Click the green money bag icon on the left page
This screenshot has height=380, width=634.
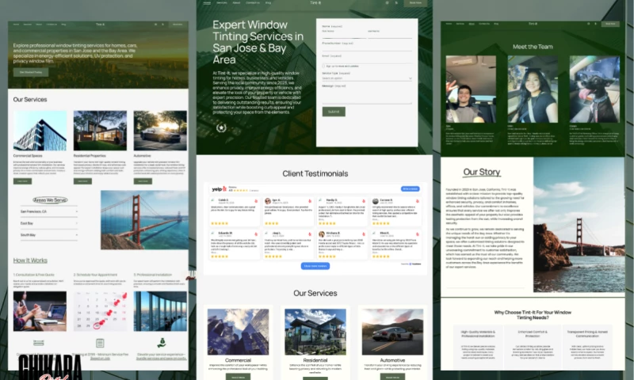point(162,343)
